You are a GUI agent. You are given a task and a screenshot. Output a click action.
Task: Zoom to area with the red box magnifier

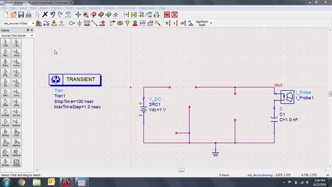86,15
